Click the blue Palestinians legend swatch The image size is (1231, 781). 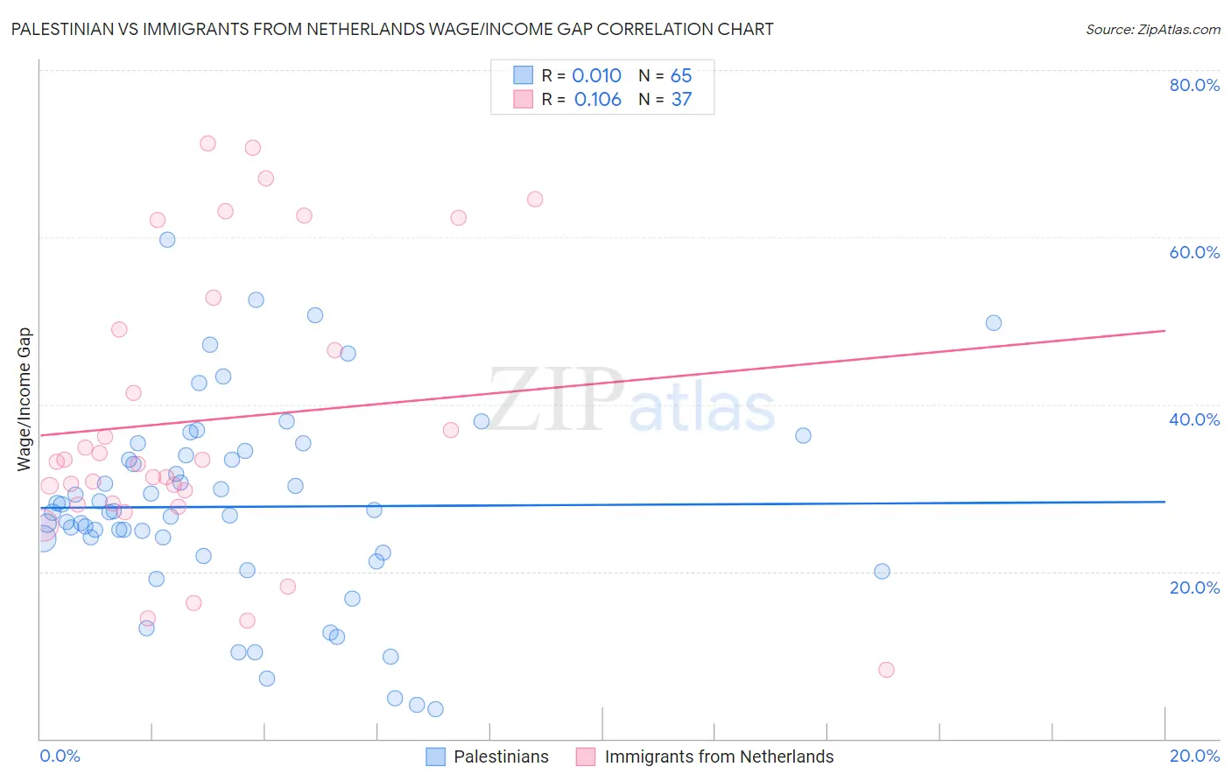(x=436, y=756)
